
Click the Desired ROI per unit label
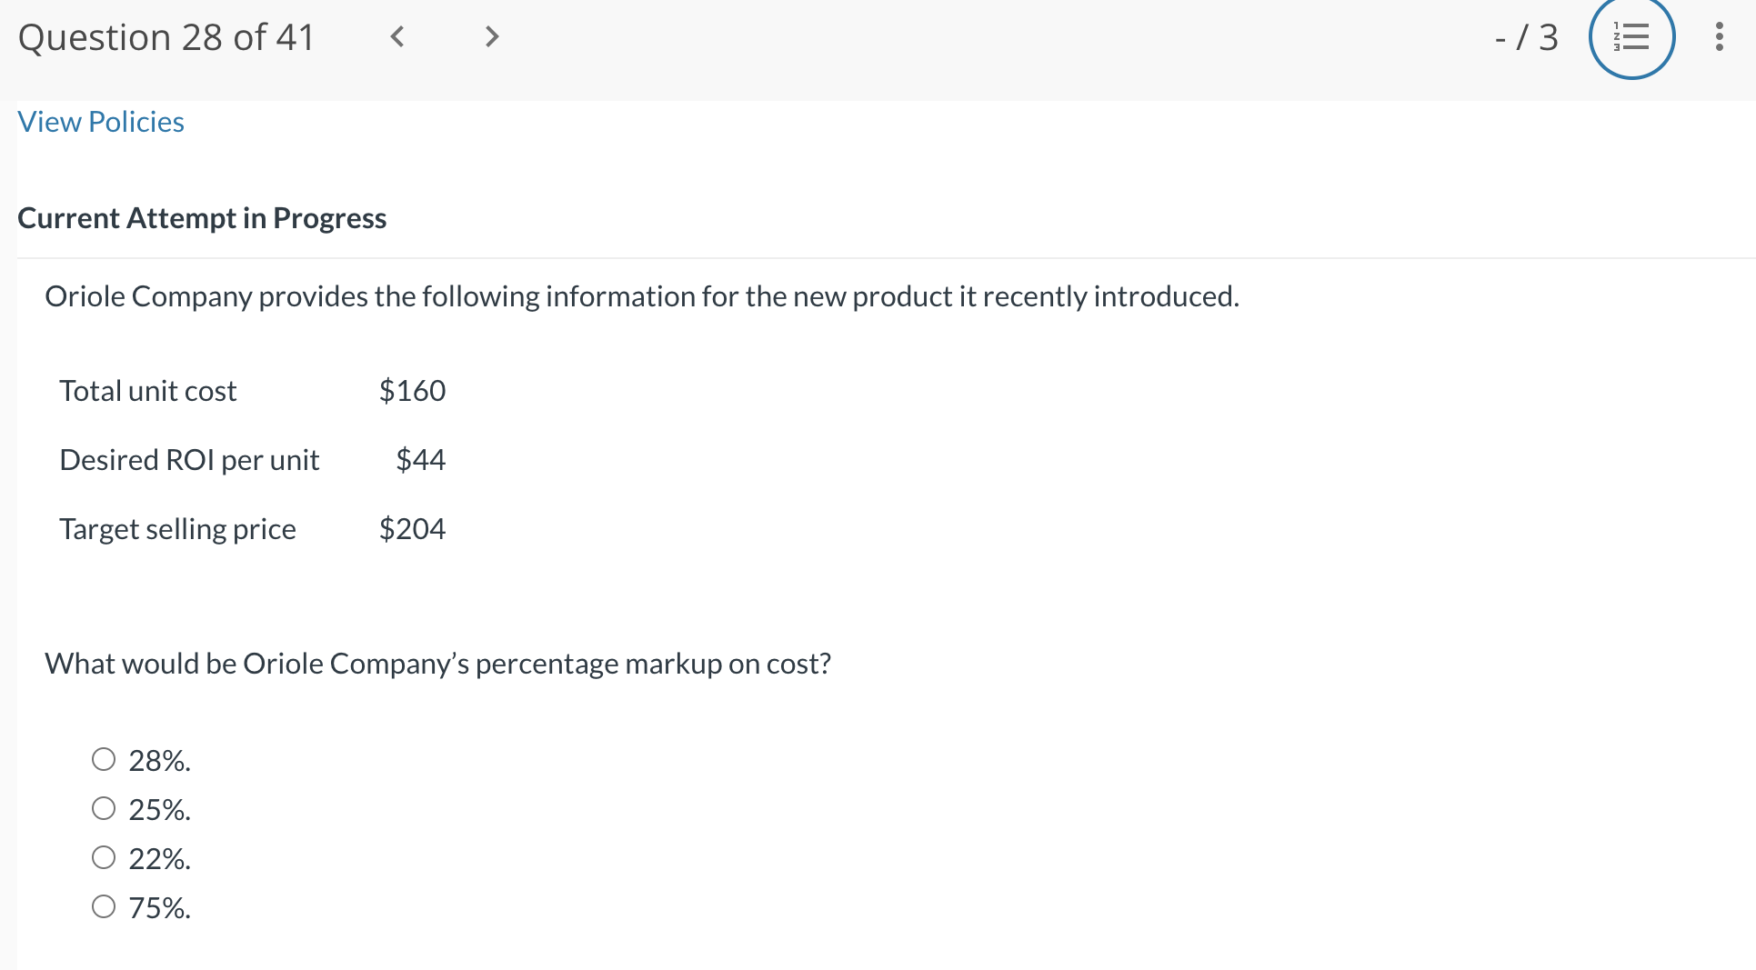[x=189, y=460]
